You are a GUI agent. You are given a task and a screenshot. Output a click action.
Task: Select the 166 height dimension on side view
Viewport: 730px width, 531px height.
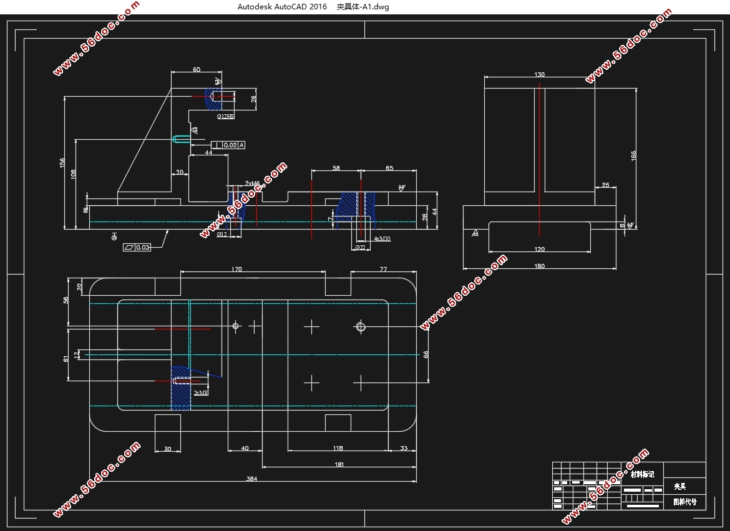click(x=634, y=156)
